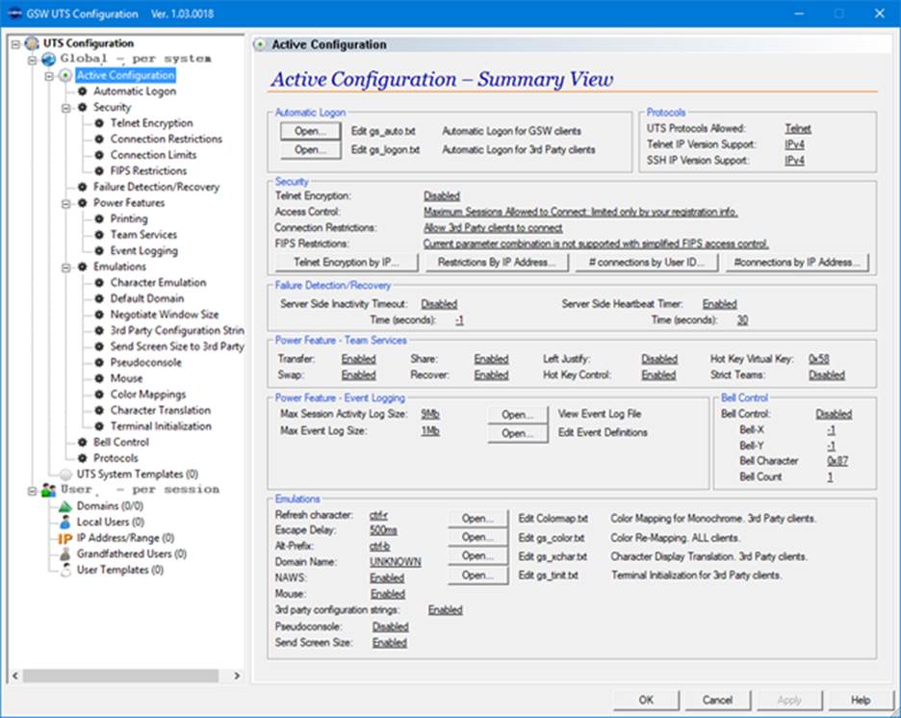
Task: Open Edit gs_tinit.txt button
Action: click(477, 576)
